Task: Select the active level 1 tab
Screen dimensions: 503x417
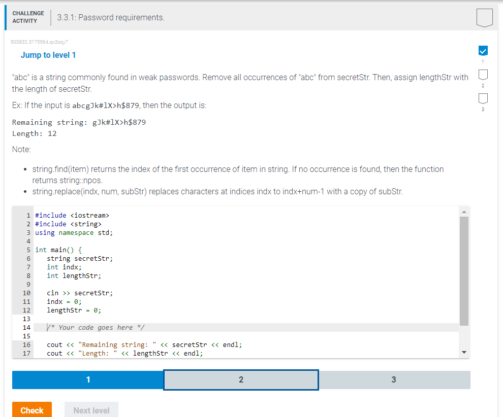Action: click(87, 379)
